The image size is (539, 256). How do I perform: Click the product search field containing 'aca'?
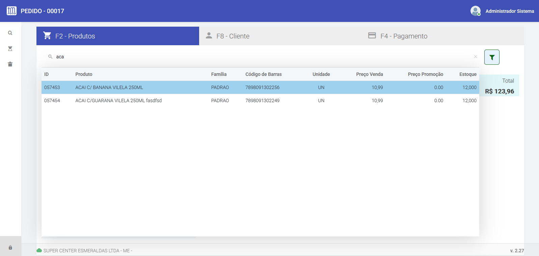(236, 57)
